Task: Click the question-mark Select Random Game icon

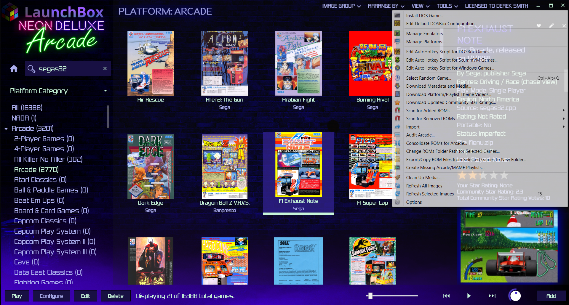Action: click(397, 78)
